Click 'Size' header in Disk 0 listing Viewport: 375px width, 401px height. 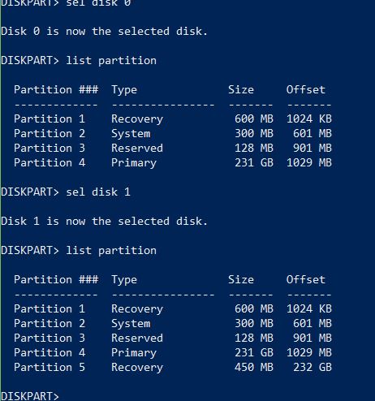pos(241,89)
